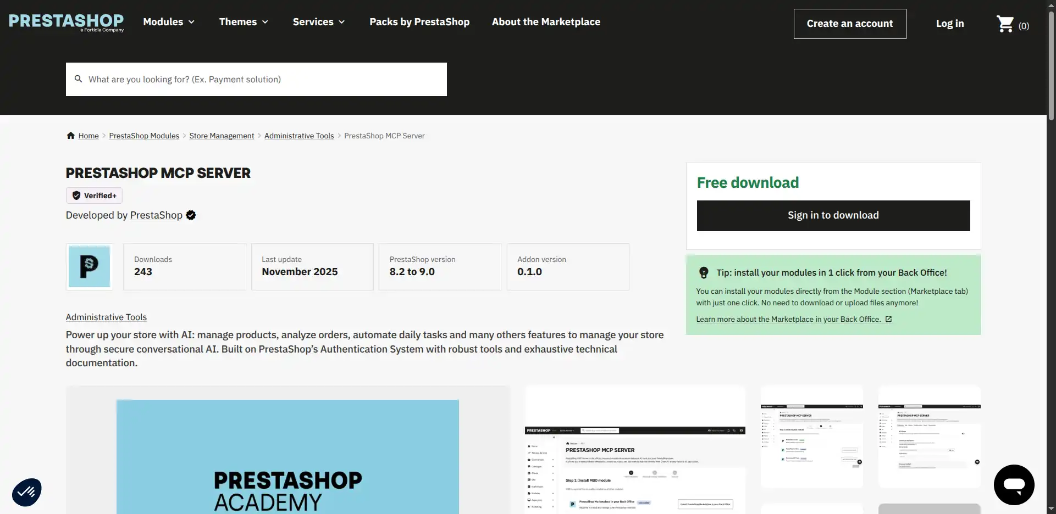Open the Administrative Tools breadcrumb link
This screenshot has height=514, width=1056.
click(299, 135)
